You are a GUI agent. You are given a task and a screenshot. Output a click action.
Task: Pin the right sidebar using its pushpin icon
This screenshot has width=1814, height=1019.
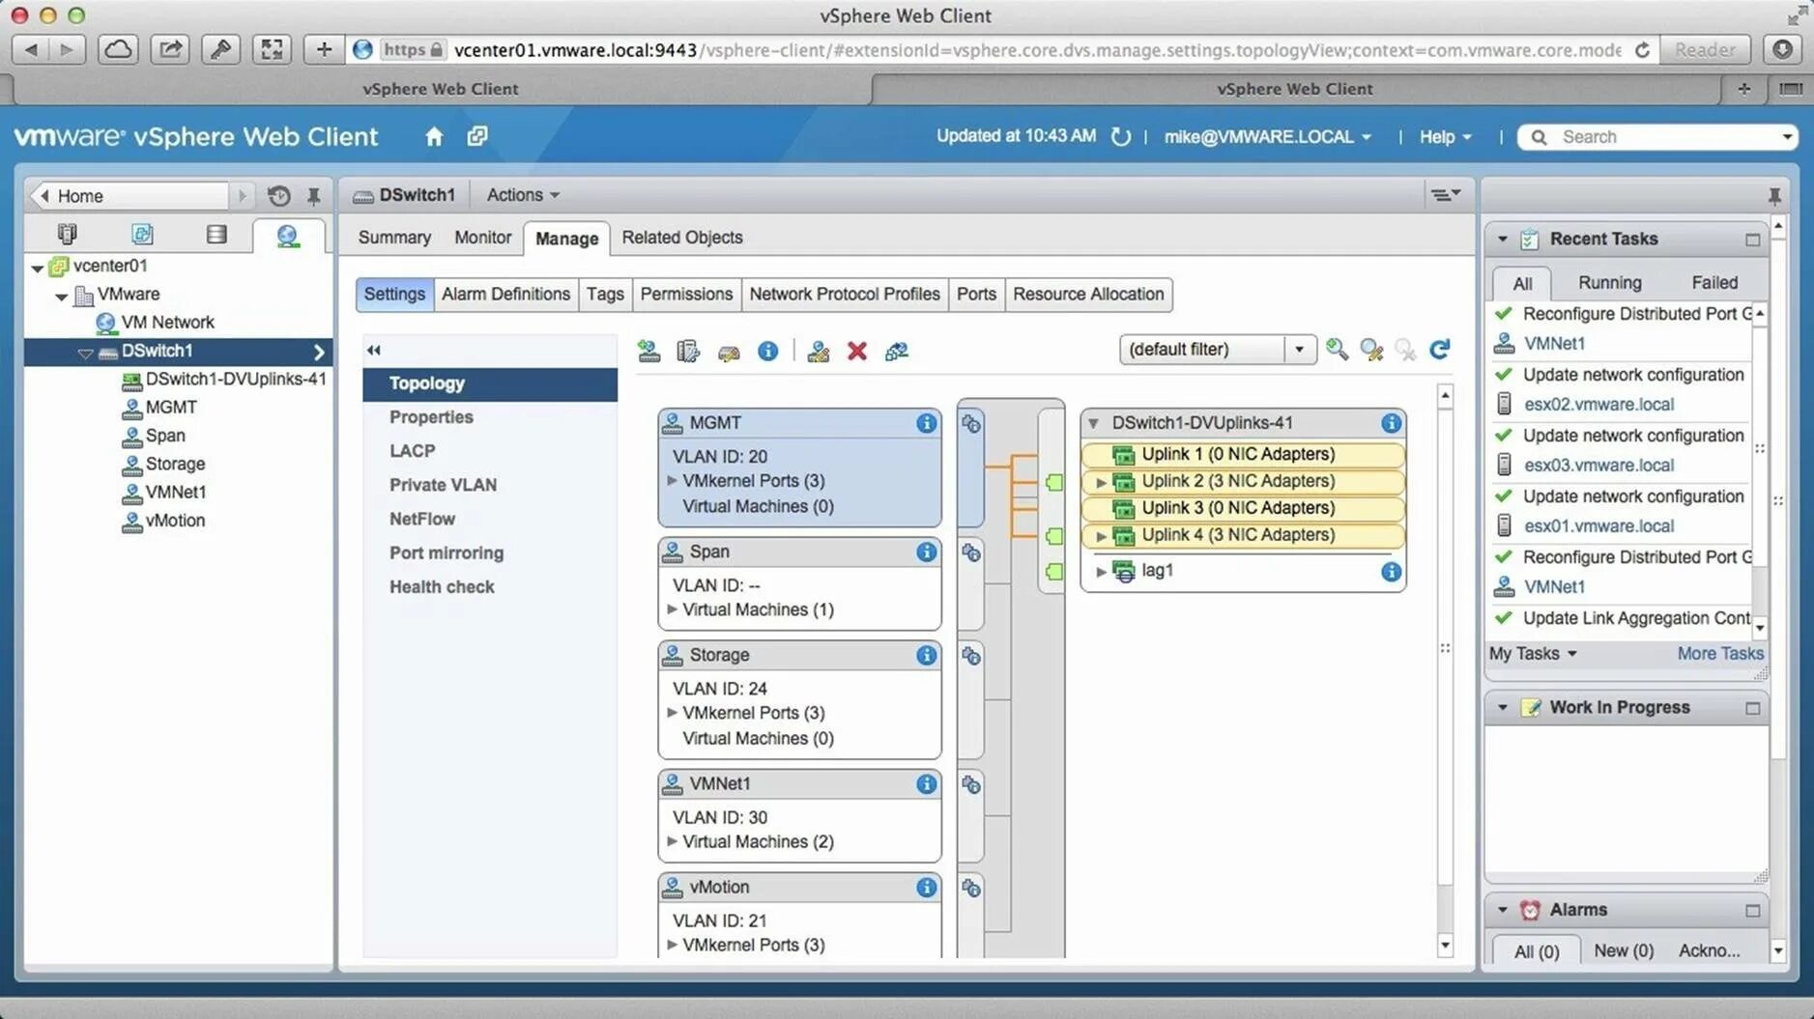(1774, 196)
